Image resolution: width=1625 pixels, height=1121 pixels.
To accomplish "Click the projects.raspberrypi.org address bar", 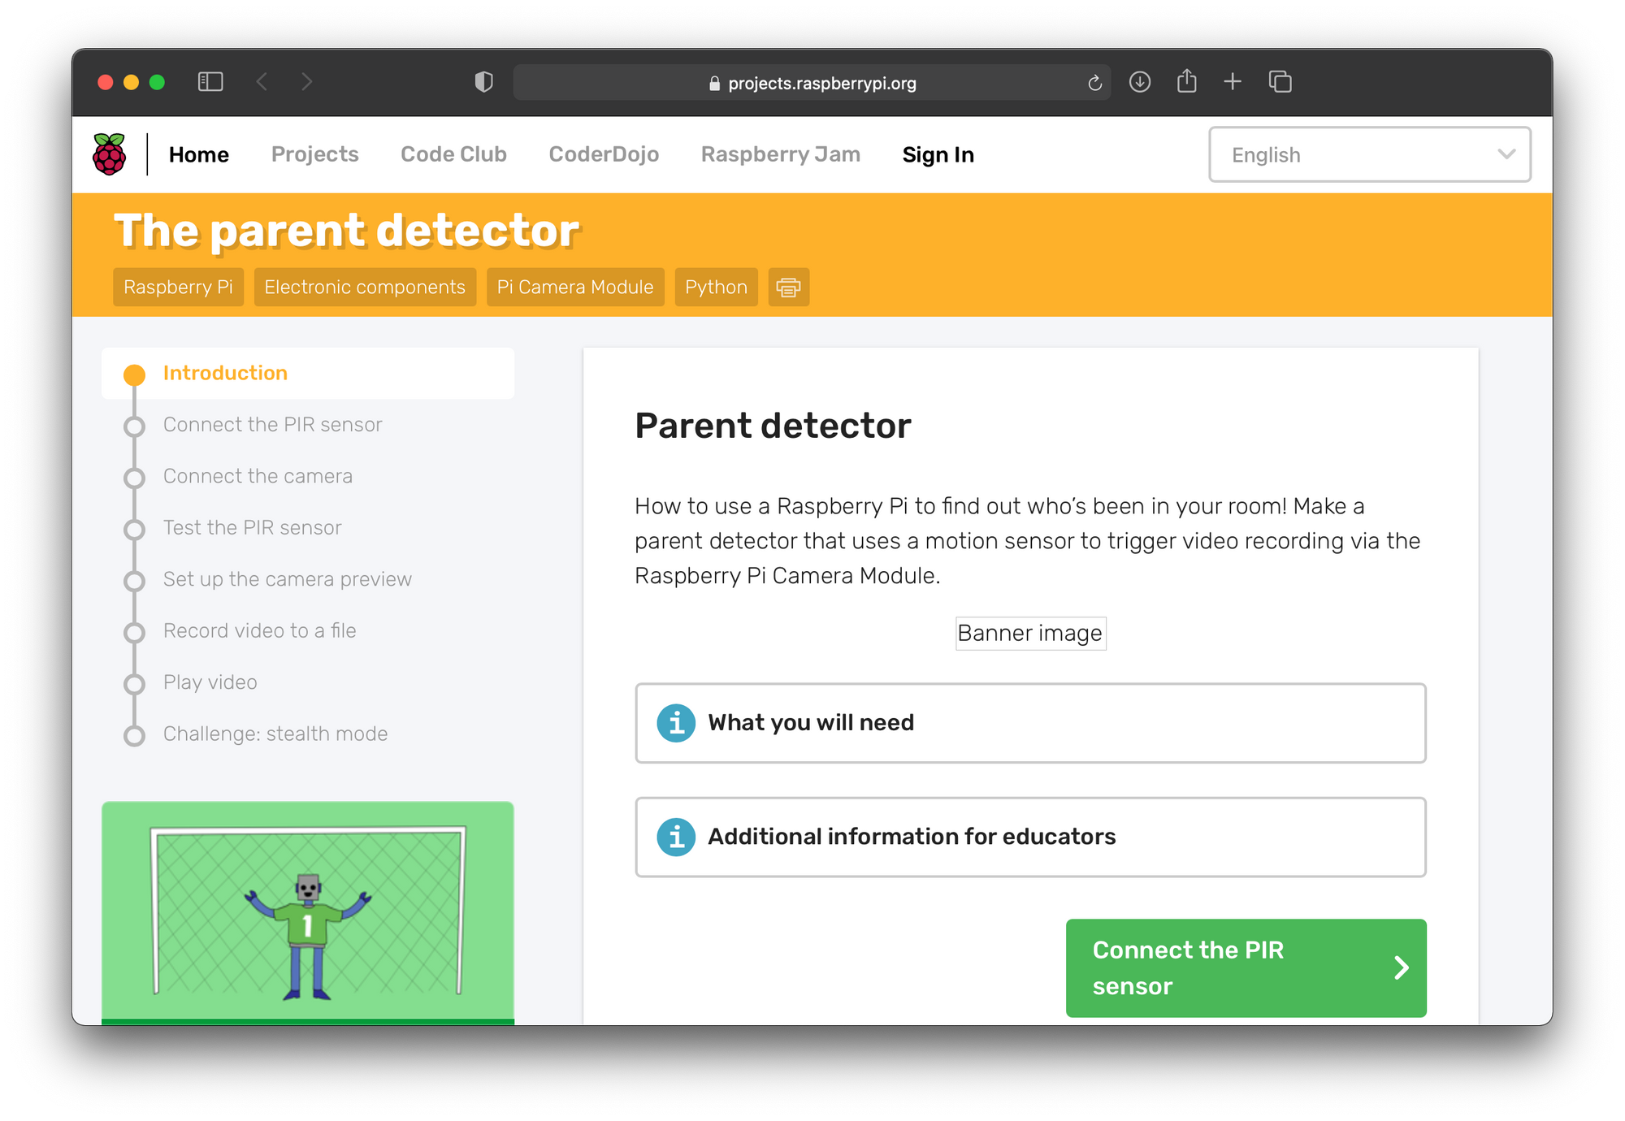I will pos(812,83).
